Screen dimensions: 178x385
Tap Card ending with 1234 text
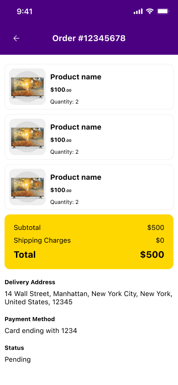(41, 331)
